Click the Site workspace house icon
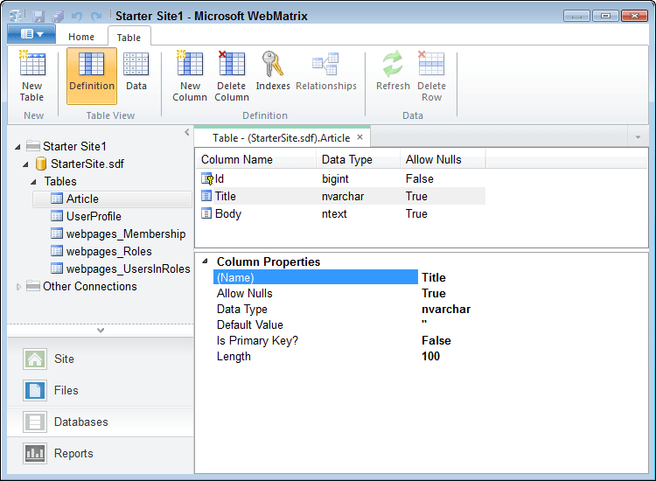This screenshot has width=656, height=481. (x=35, y=359)
